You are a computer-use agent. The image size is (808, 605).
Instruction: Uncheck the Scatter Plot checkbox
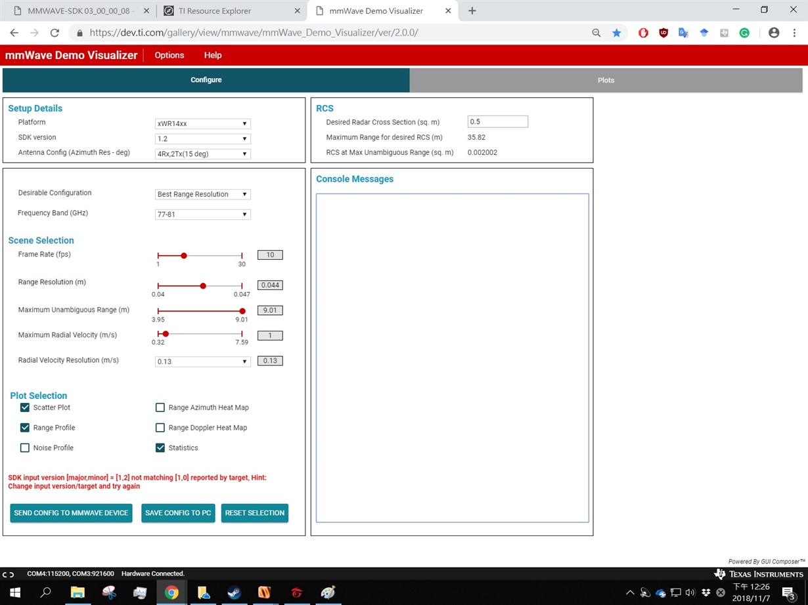(x=25, y=407)
